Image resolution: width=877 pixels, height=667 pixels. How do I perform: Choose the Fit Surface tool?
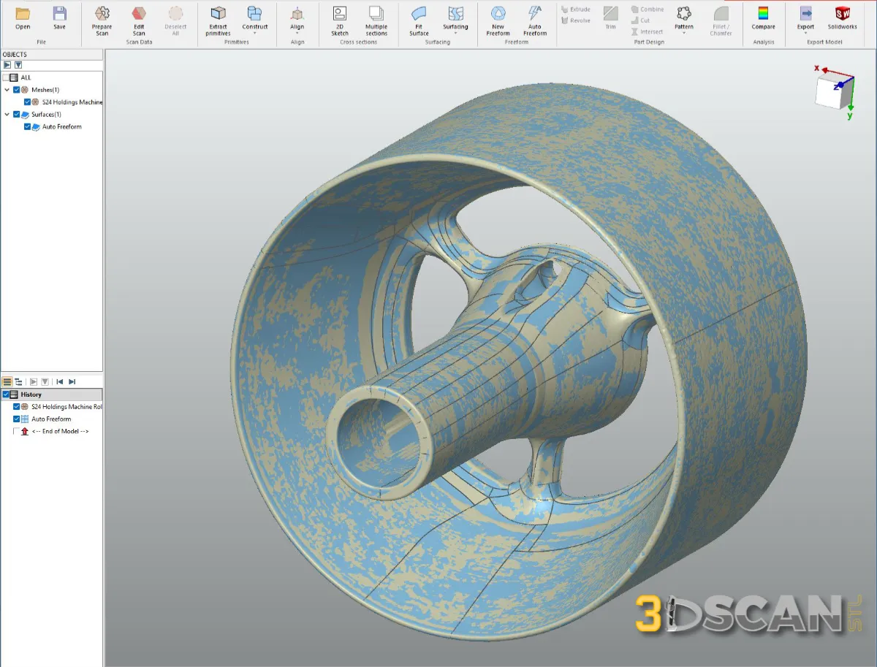coord(419,20)
